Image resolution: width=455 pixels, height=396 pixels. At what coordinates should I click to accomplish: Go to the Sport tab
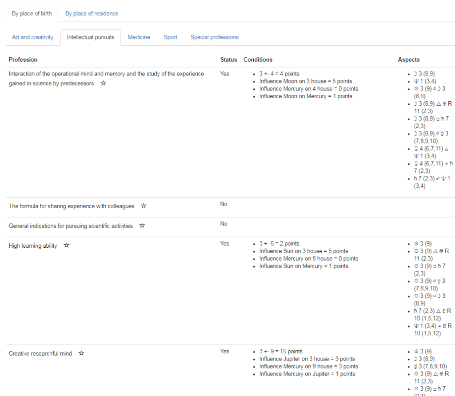click(170, 37)
